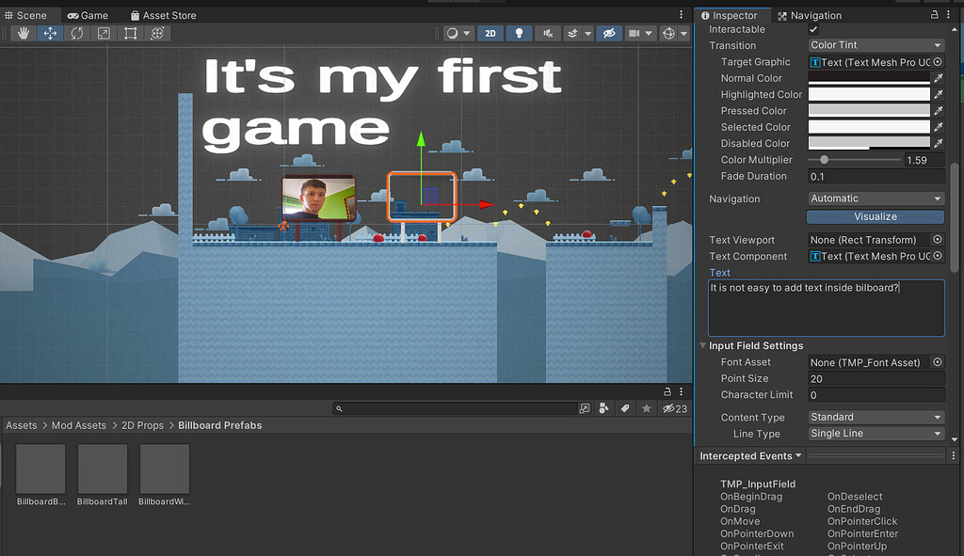Image resolution: width=964 pixels, height=556 pixels.
Task: Toggle the camera preview icon
Action: (636, 33)
